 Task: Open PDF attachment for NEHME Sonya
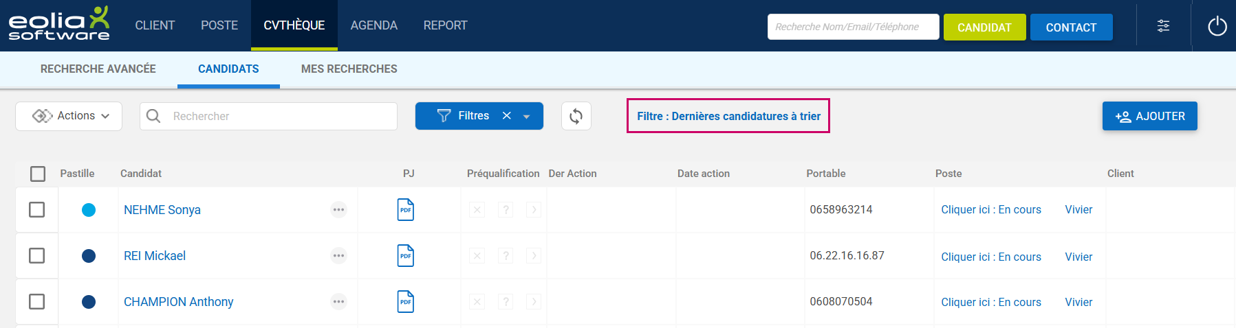[x=406, y=210]
